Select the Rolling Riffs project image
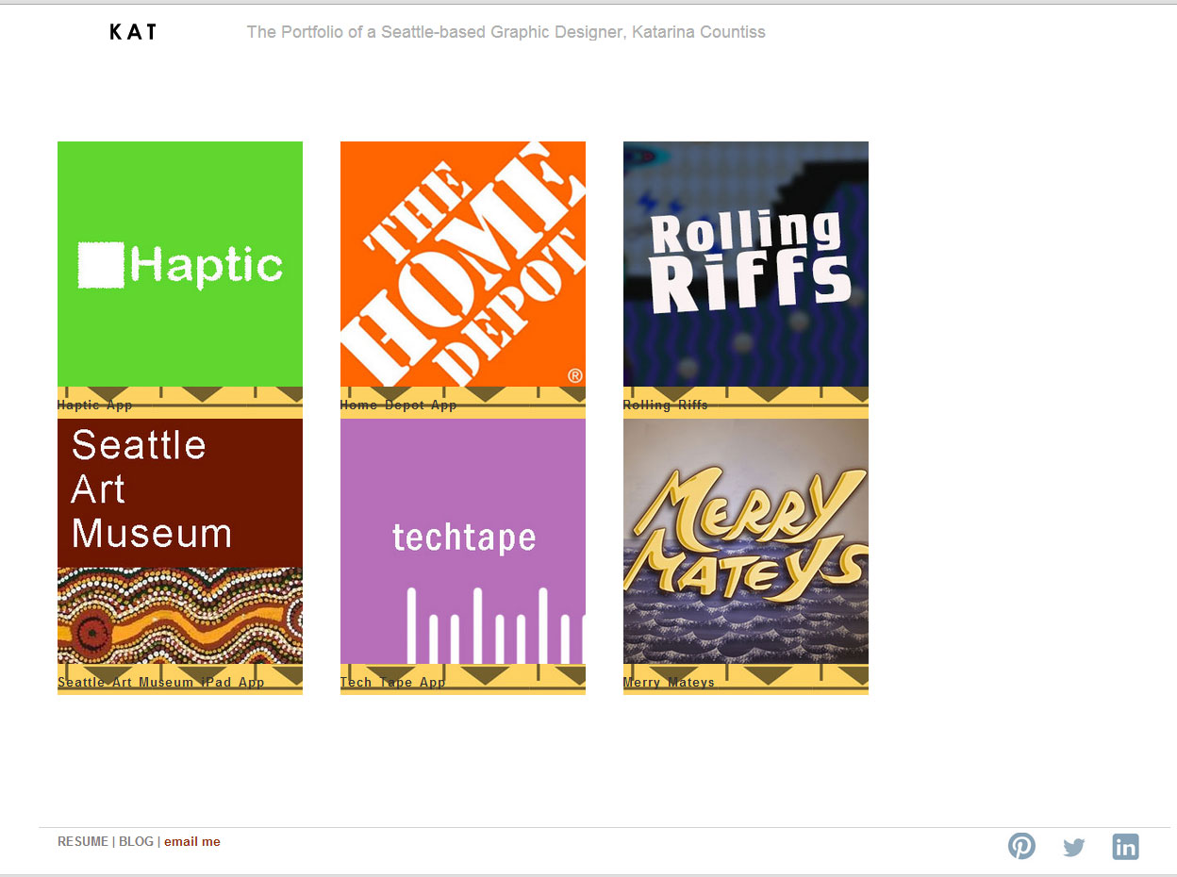The height and width of the screenshot is (877, 1177). [746, 264]
